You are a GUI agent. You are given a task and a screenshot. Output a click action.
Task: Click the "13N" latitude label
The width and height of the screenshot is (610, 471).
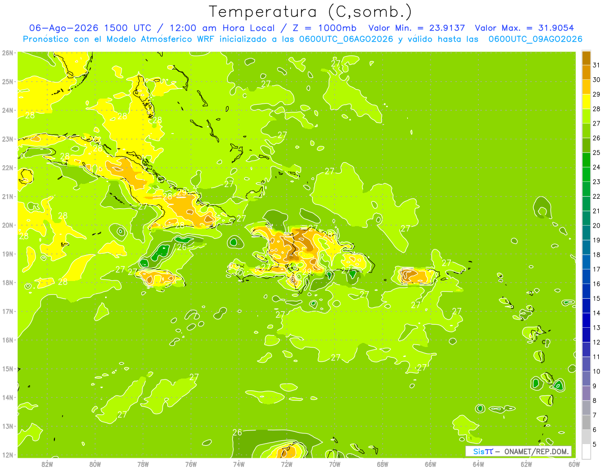8,426
